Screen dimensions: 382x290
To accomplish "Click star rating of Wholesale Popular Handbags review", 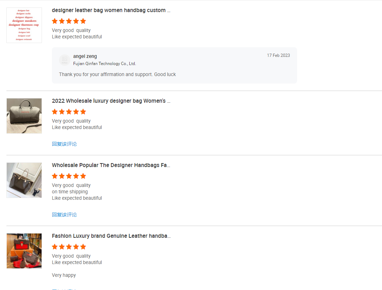I will (x=69, y=176).
